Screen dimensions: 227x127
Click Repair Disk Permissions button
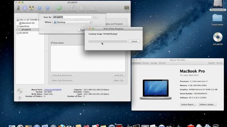click(62, 80)
